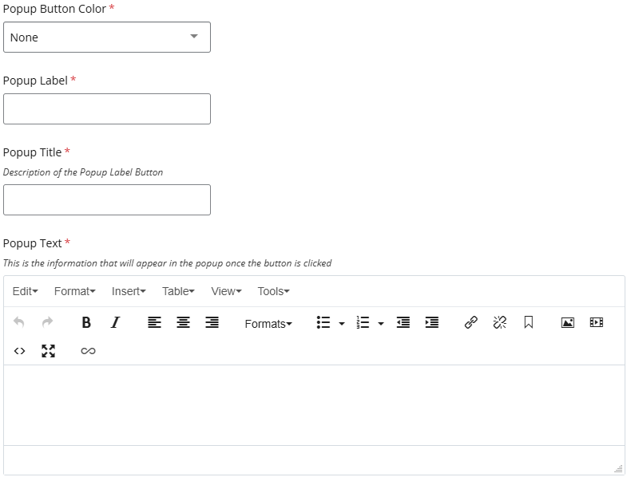627x481 pixels.
Task: Click the Popup Title text field
Action: click(107, 200)
